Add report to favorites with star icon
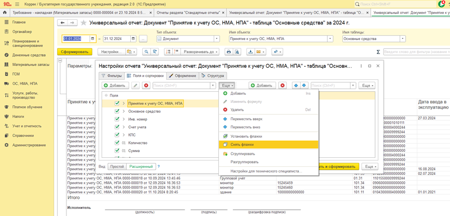450x216 pixels. (83, 23)
